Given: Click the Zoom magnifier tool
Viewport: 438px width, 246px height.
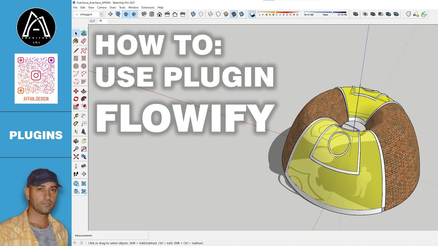Looking at the screenshot, I should (76, 149).
